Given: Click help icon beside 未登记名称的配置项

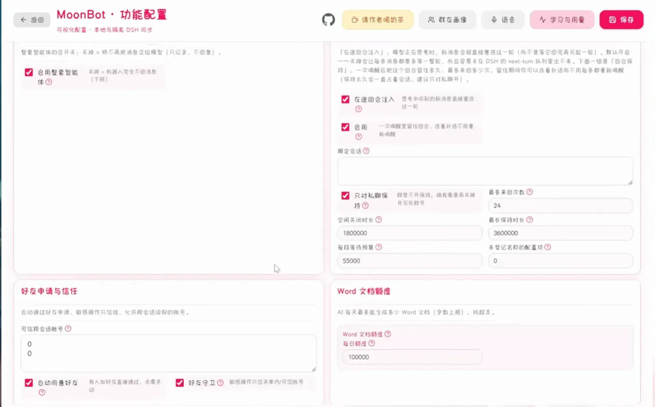Looking at the screenshot, I should pyautogui.click(x=548, y=247).
